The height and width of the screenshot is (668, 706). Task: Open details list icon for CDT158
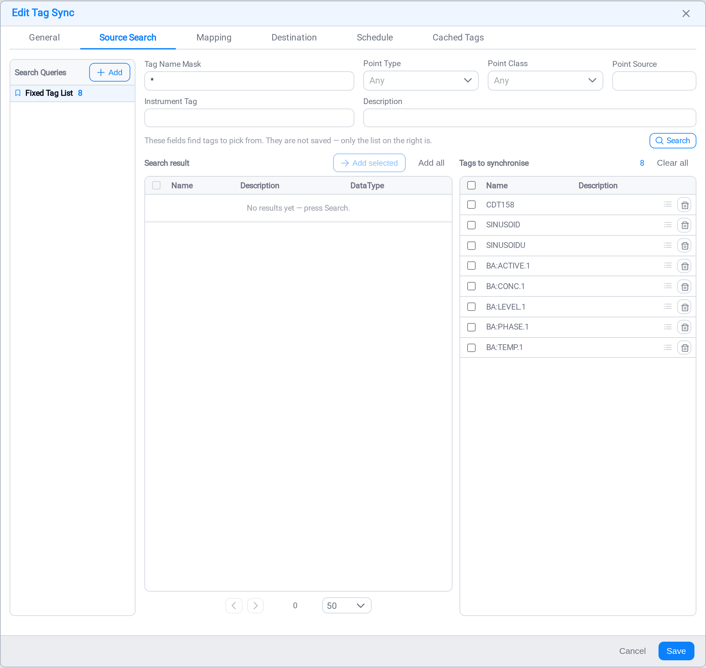(667, 204)
